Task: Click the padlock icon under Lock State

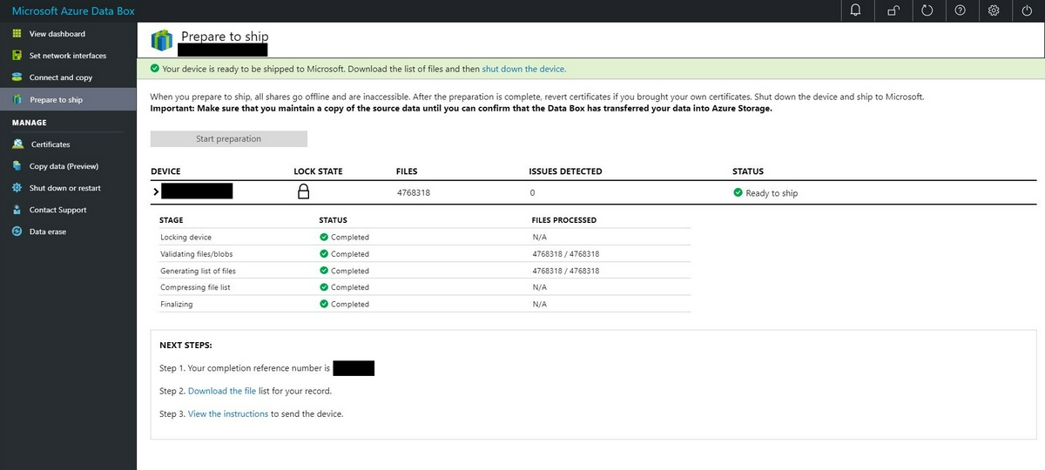Action: [303, 192]
